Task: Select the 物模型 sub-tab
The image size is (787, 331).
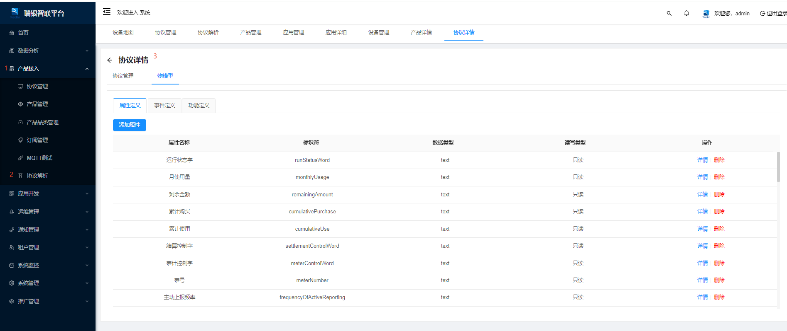Action: (x=165, y=76)
